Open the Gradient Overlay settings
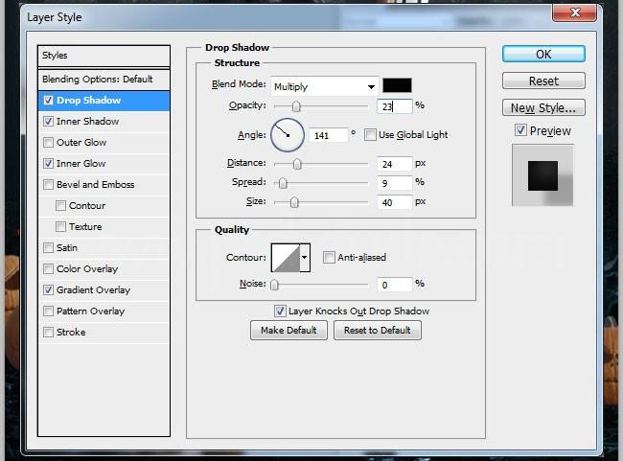Viewport: 623px width, 461px height. pos(93,289)
